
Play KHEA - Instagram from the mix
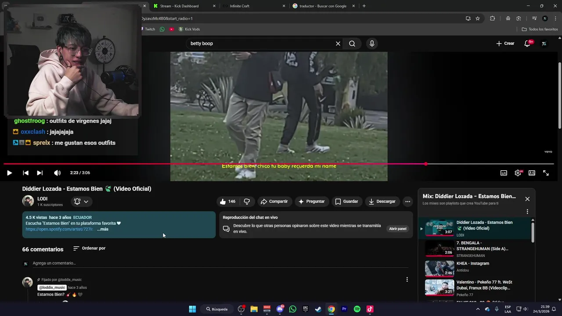pyautogui.click(x=476, y=269)
